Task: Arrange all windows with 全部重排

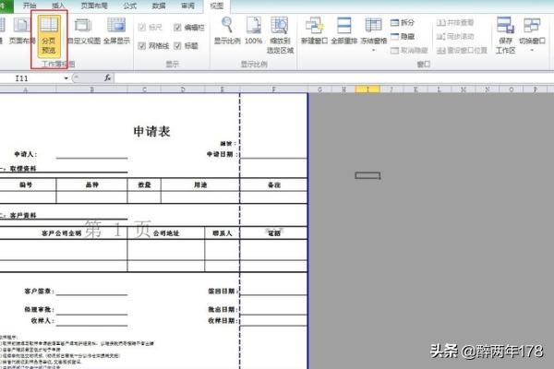Action: [x=344, y=31]
